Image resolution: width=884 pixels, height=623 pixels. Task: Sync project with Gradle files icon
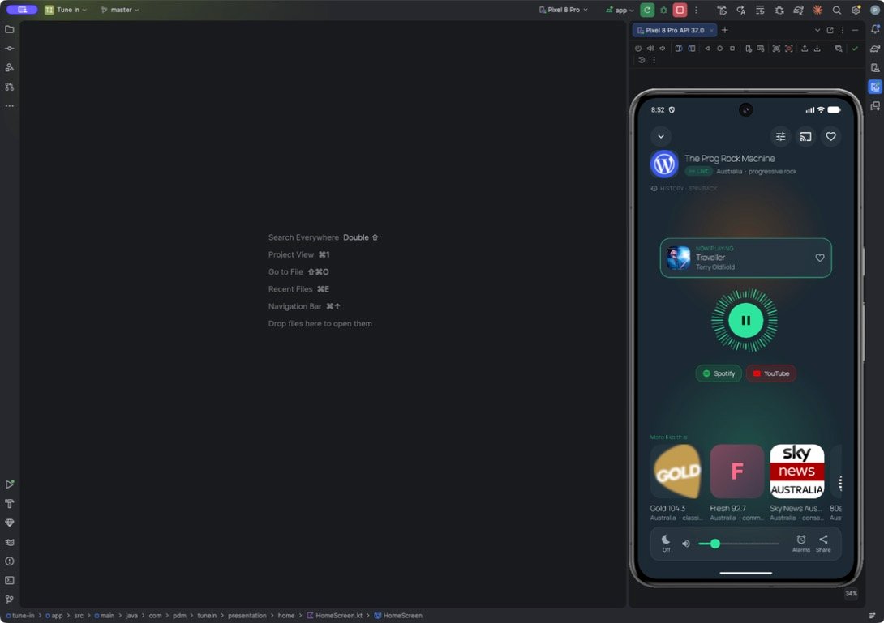pyautogui.click(x=798, y=10)
